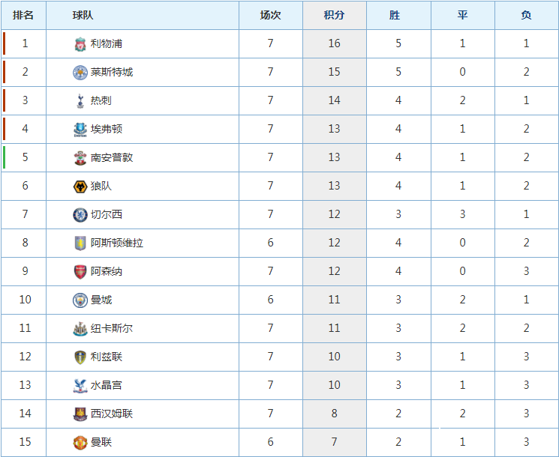Sort table by 积分 column header
The width and height of the screenshot is (559, 457).
coord(334,15)
